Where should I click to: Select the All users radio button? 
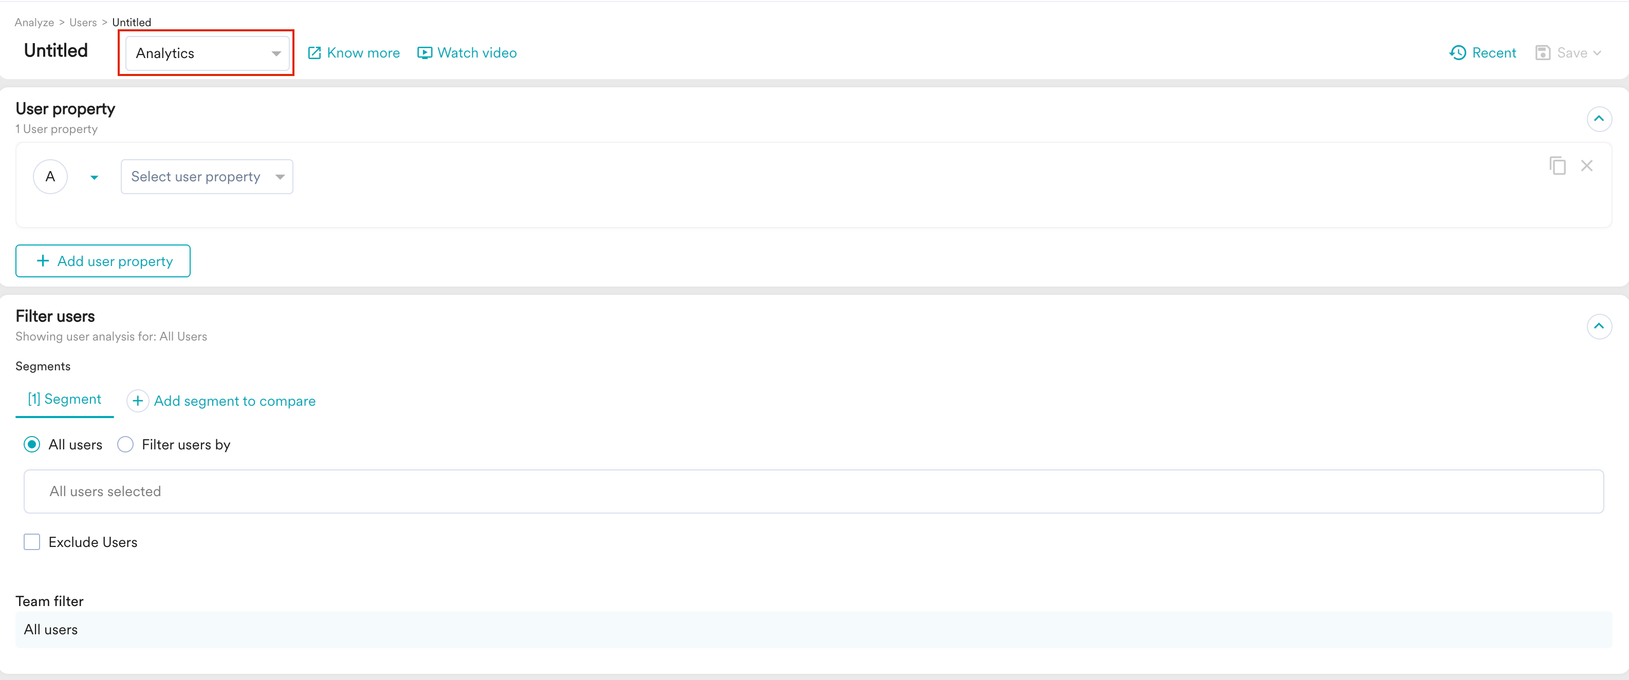click(x=32, y=445)
